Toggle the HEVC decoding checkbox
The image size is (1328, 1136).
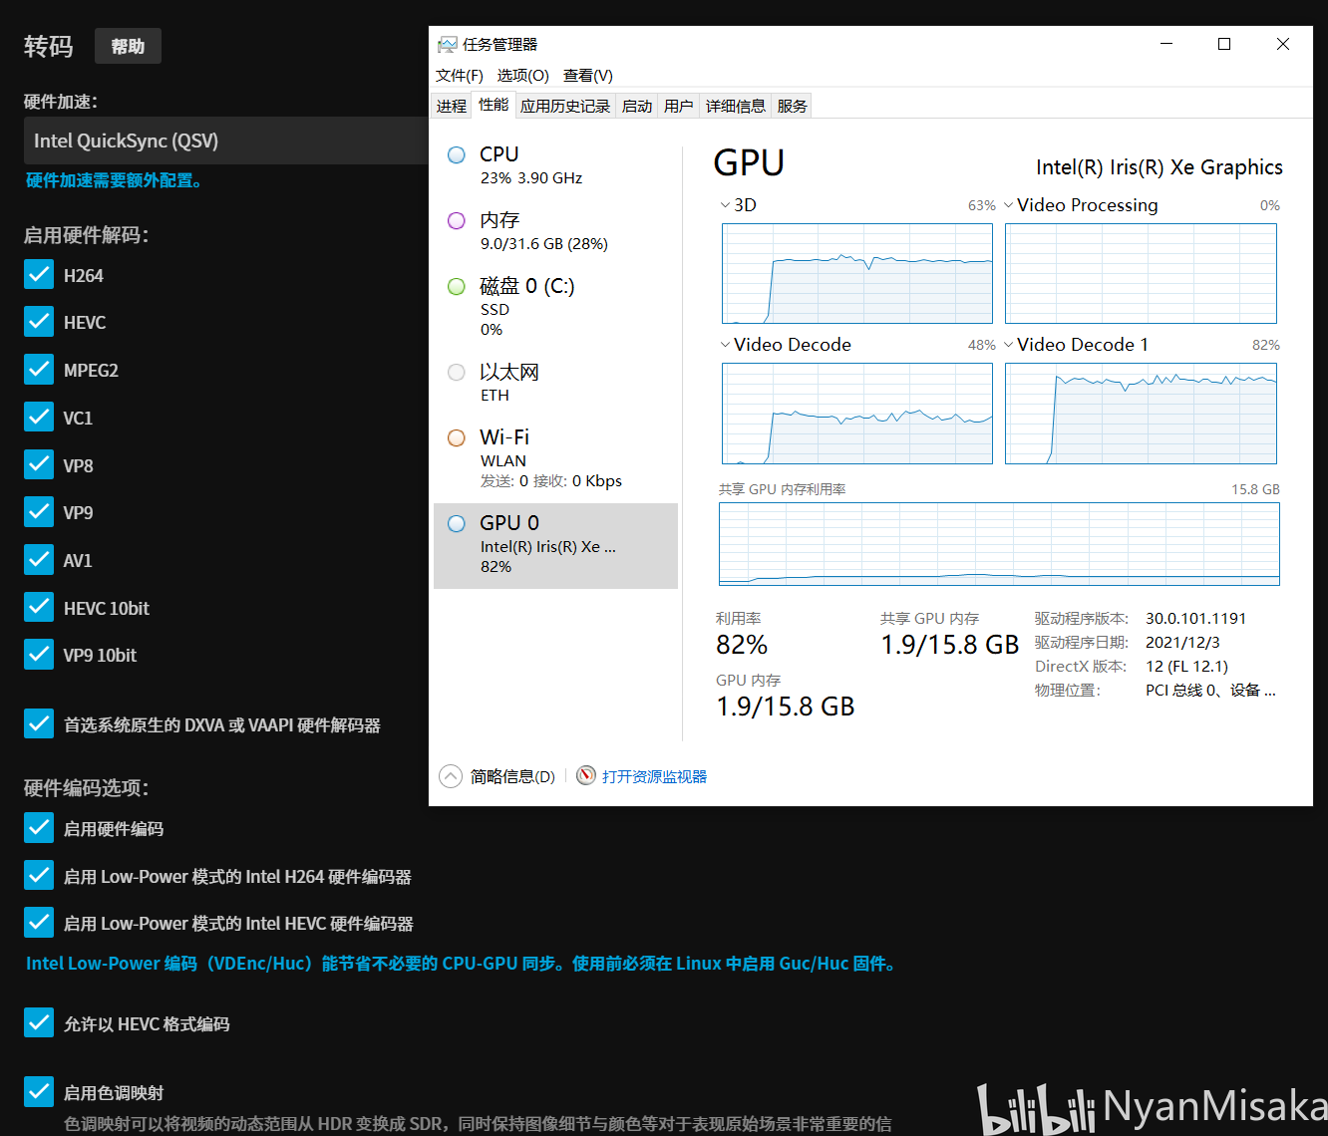coord(39,321)
